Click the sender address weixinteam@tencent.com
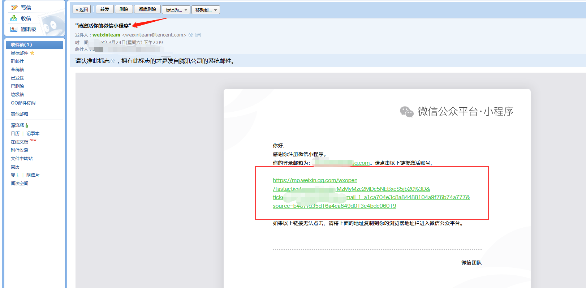Screen dimensions: 586x288 pos(154,35)
